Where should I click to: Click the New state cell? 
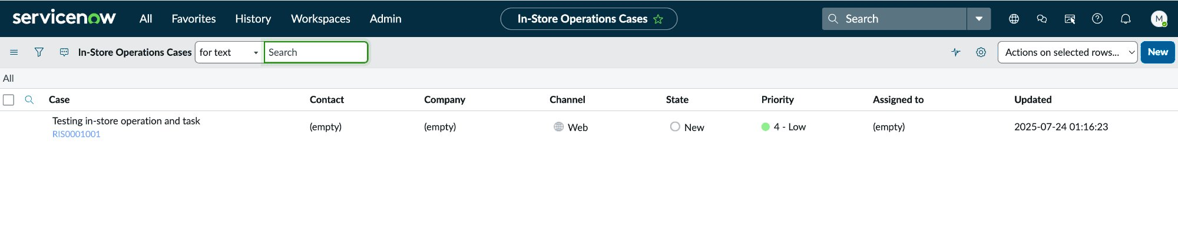[x=687, y=127]
